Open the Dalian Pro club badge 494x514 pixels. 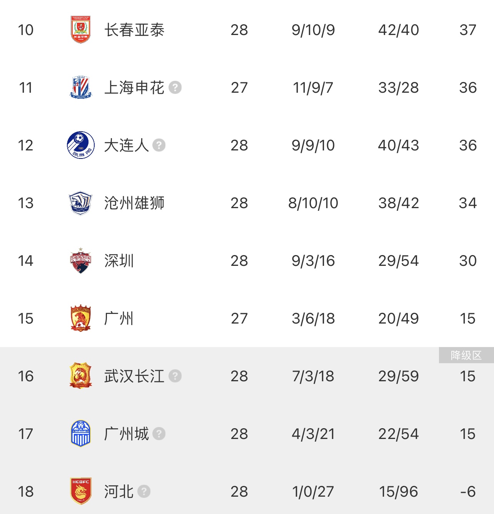coord(80,145)
